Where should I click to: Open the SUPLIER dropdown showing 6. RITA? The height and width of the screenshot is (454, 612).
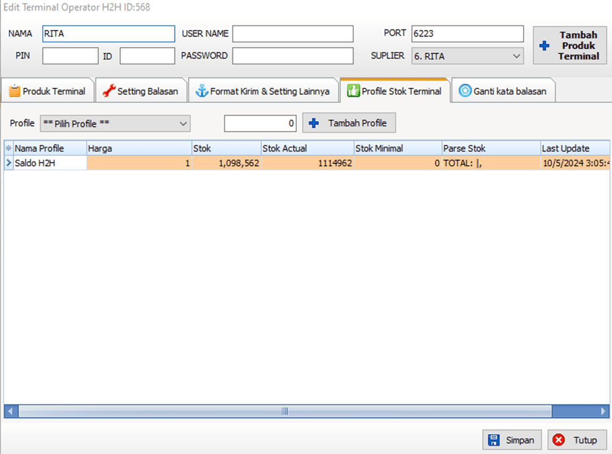[467, 56]
